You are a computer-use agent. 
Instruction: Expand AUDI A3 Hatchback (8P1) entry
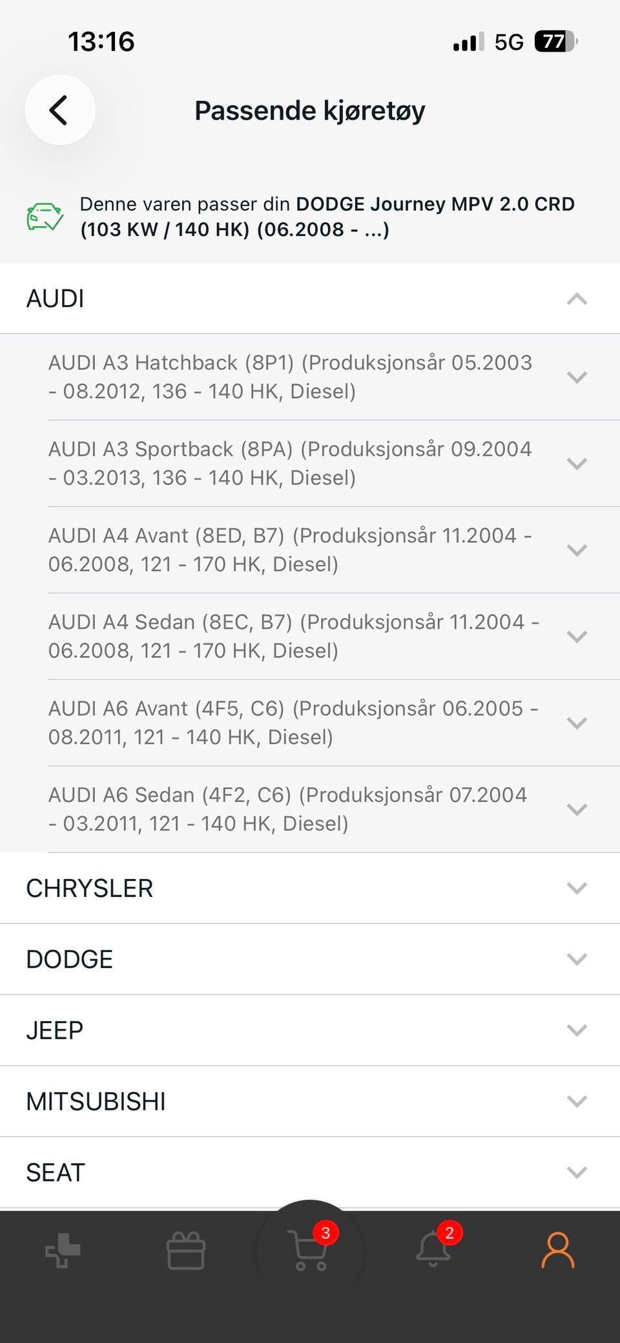(334, 377)
